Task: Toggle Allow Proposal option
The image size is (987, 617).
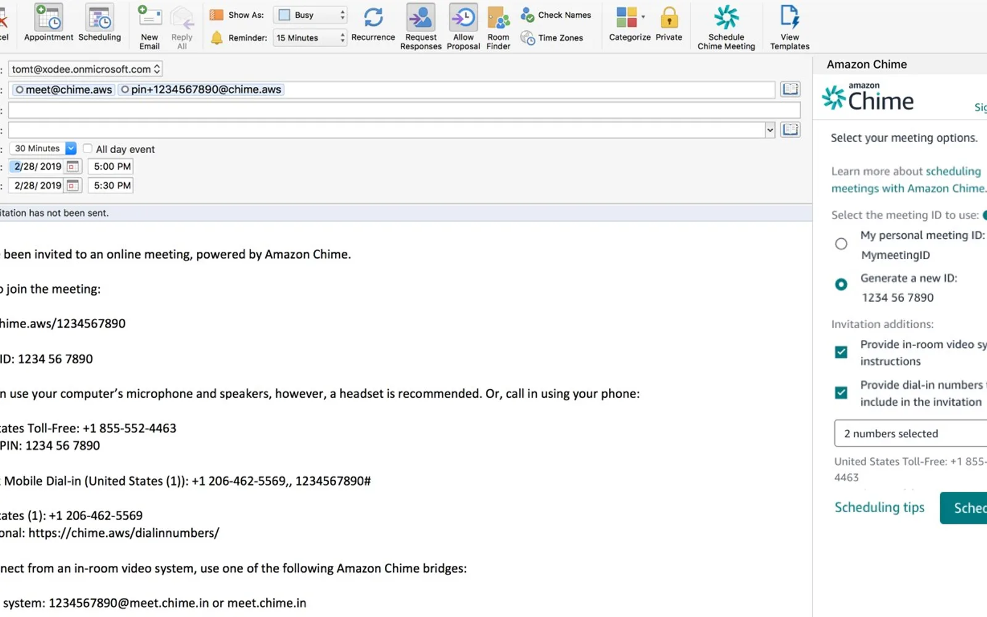Action: 463,27
